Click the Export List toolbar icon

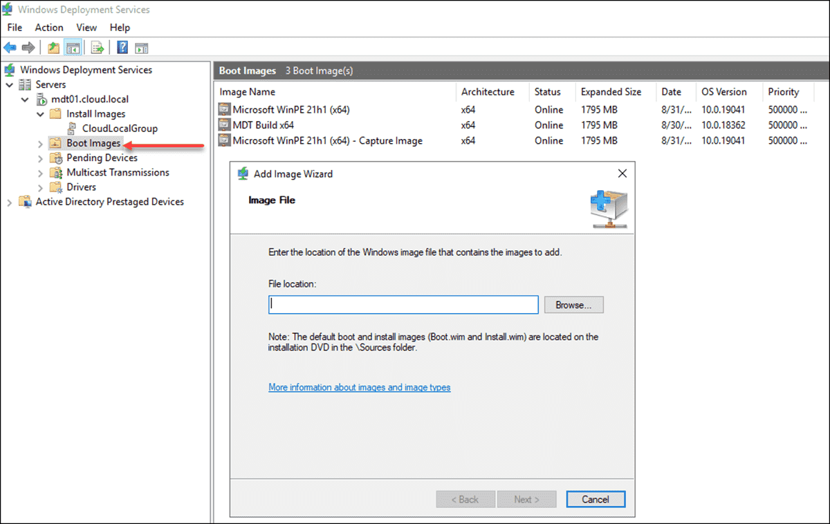tap(98, 48)
